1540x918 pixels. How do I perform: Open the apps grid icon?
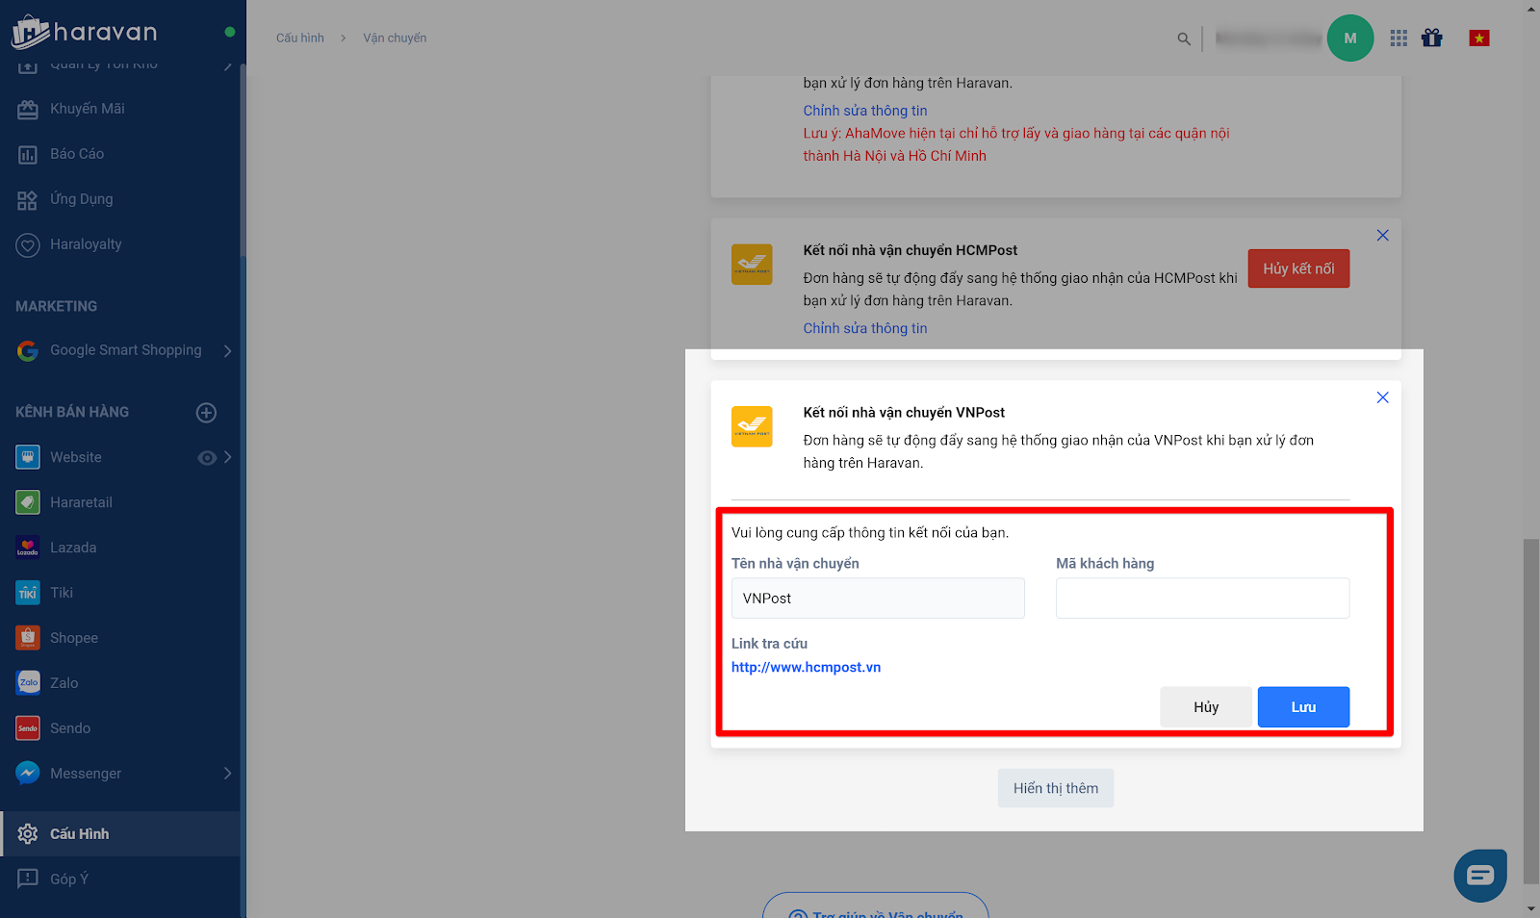coord(1399,38)
